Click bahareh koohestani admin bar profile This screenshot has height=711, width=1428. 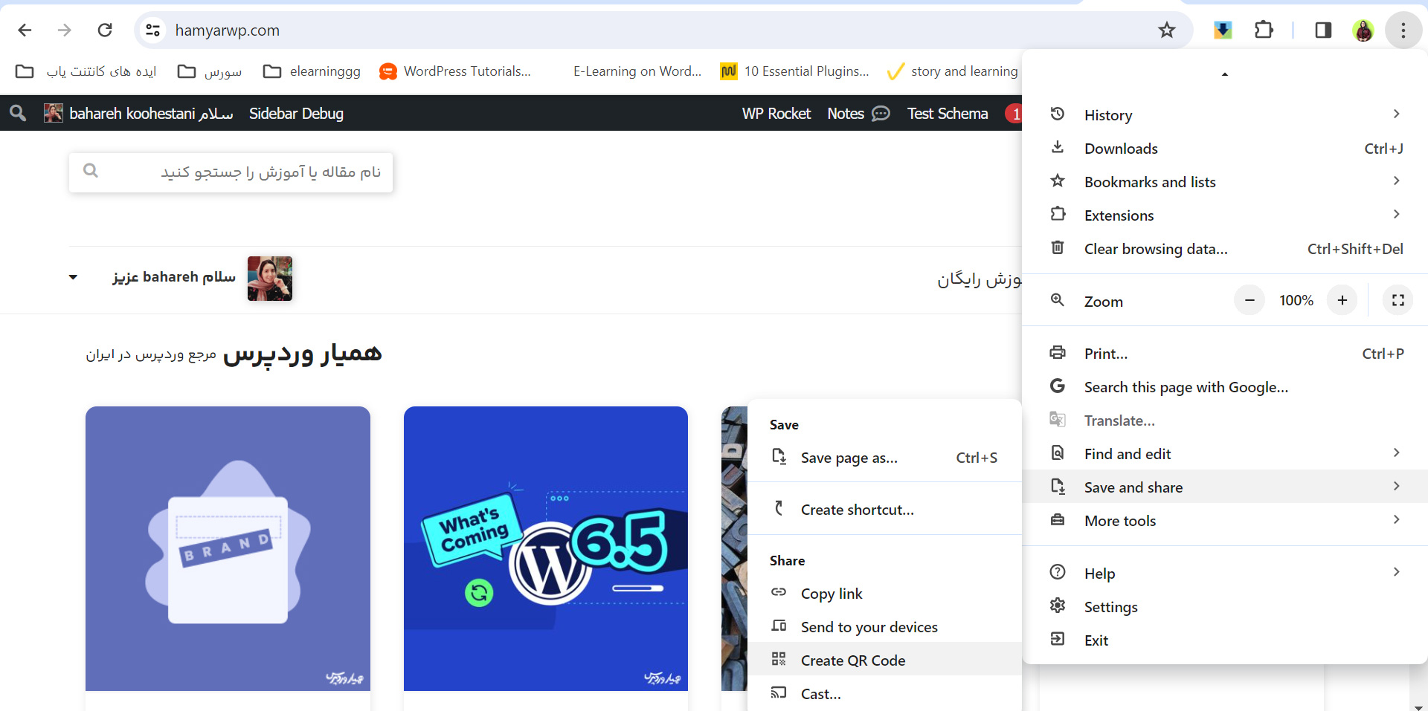(138, 113)
